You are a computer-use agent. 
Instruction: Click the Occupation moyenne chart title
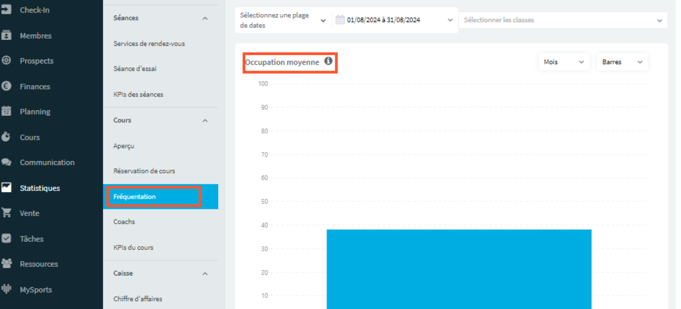pyautogui.click(x=282, y=62)
